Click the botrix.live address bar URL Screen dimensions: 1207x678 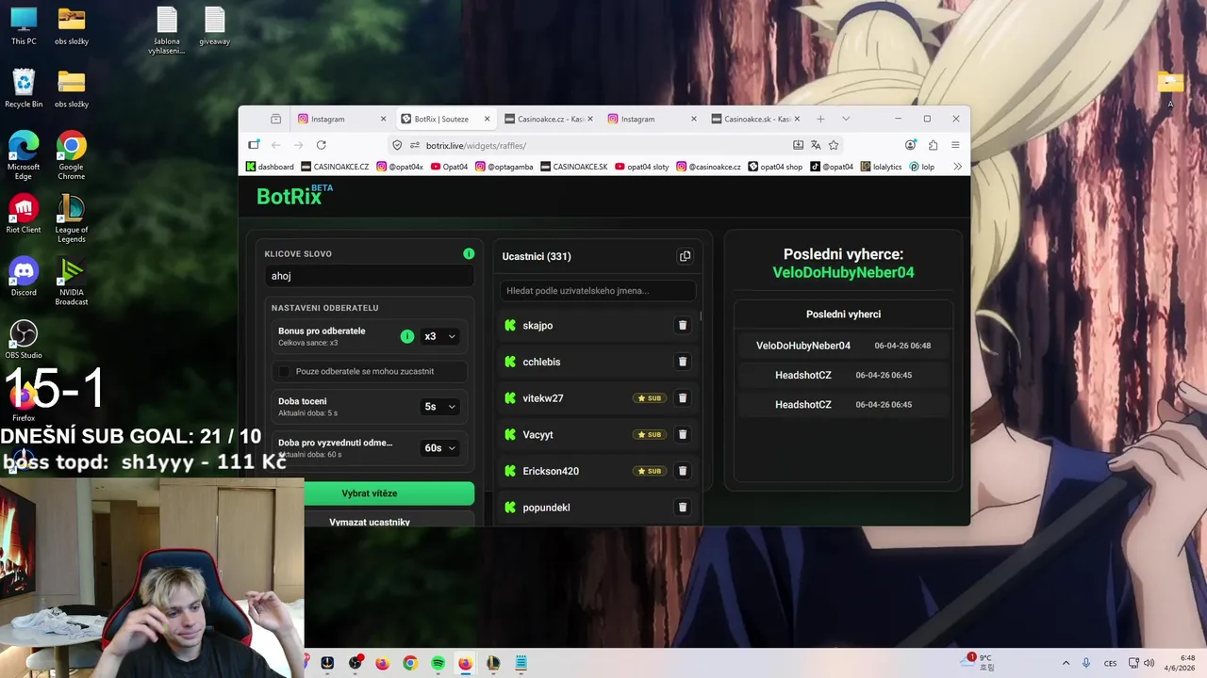click(x=475, y=145)
